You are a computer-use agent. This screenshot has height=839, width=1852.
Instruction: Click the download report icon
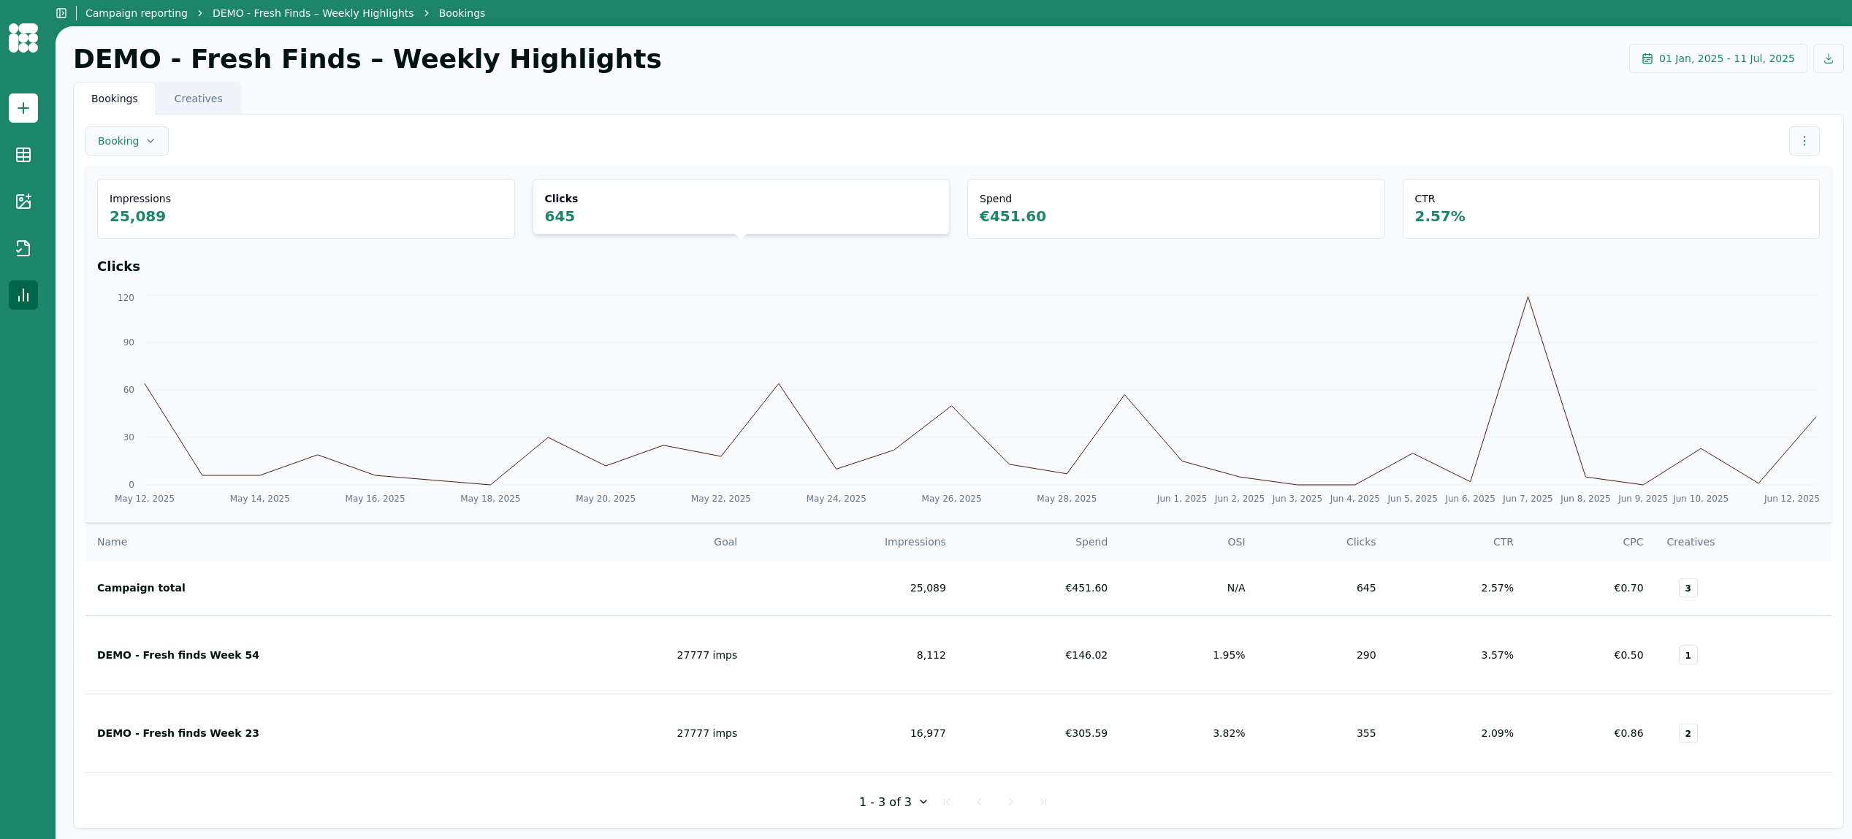point(1828,58)
